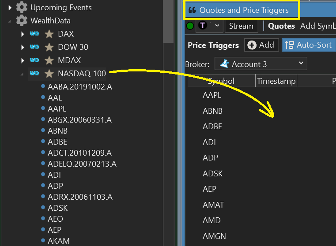Click the purple T provider icon
This screenshot has width=336, height=246.
(203, 26)
